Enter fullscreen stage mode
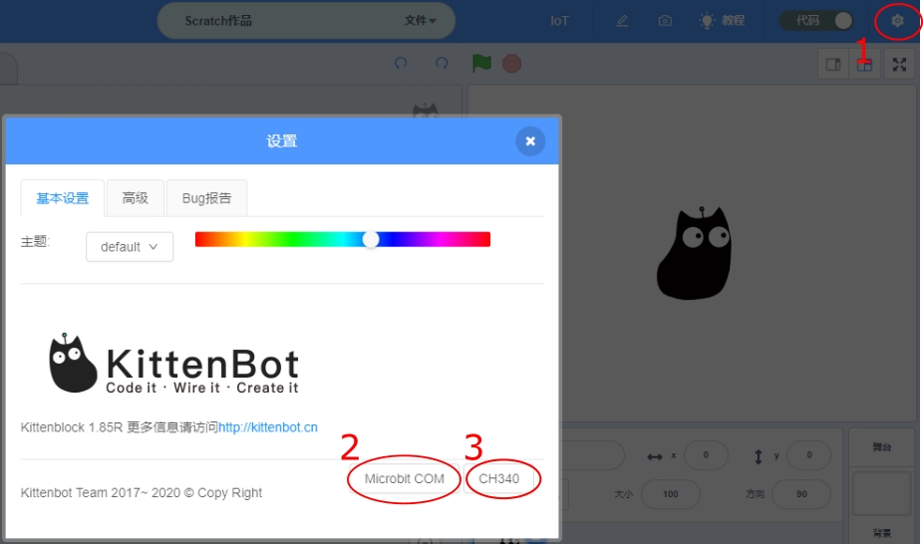The width and height of the screenshot is (923, 544). click(899, 65)
